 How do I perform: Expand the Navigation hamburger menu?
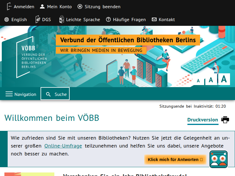[x=21, y=94]
